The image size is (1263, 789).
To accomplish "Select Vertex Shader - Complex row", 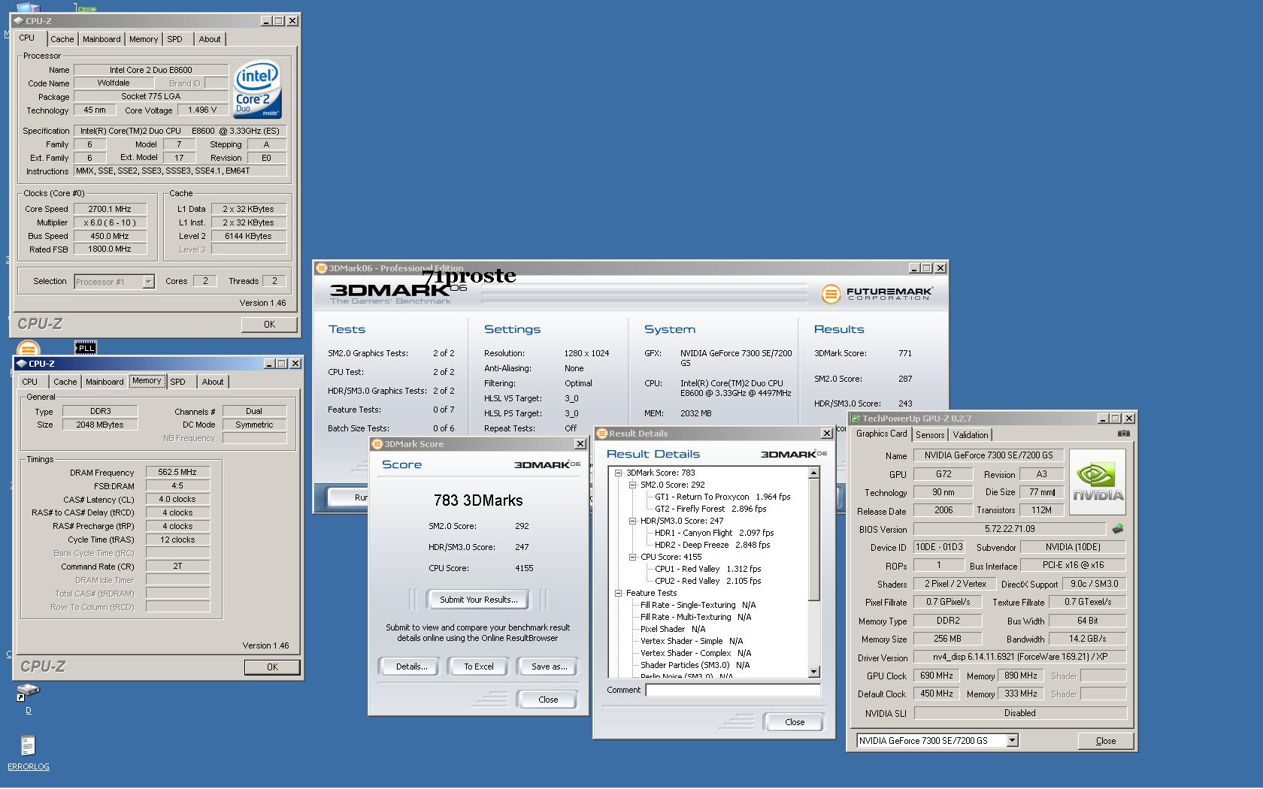I will [695, 653].
